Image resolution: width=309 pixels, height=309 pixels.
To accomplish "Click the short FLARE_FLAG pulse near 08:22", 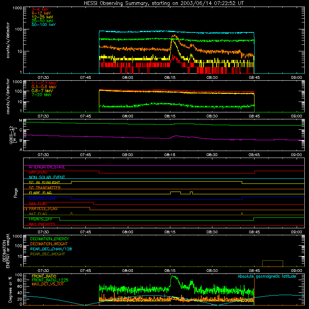I will (x=191, y=192).
